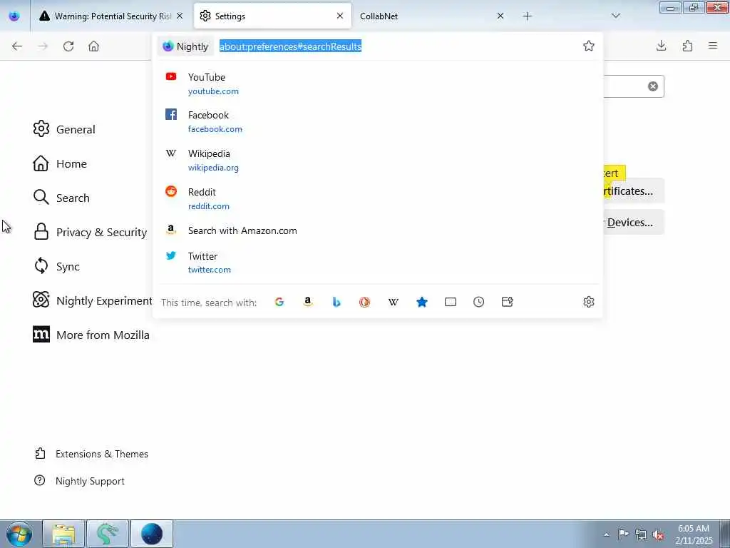
Task: Open the Search settings category
Action: coord(61,198)
